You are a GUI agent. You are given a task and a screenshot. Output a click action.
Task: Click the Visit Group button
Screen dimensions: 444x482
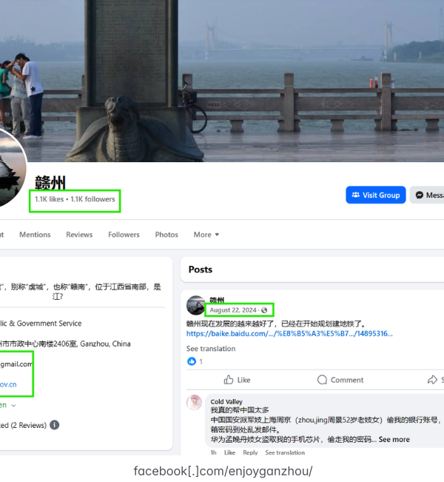click(375, 195)
